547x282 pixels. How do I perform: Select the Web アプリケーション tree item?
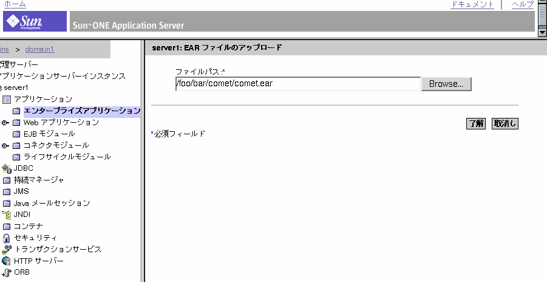point(61,123)
